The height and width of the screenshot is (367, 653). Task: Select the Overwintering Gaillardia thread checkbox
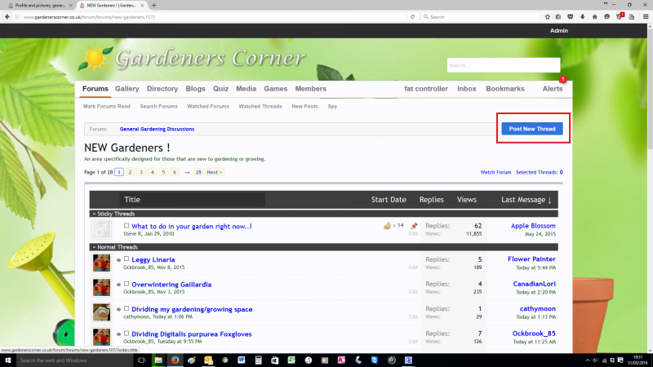tap(127, 284)
